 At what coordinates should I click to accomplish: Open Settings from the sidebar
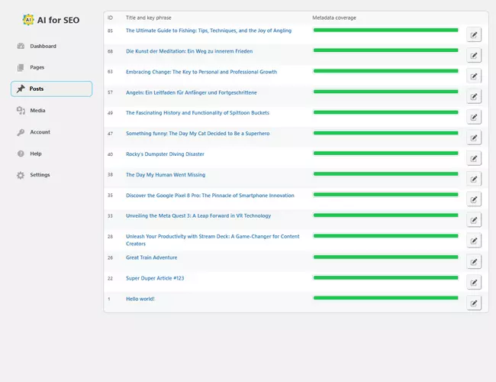[40, 175]
